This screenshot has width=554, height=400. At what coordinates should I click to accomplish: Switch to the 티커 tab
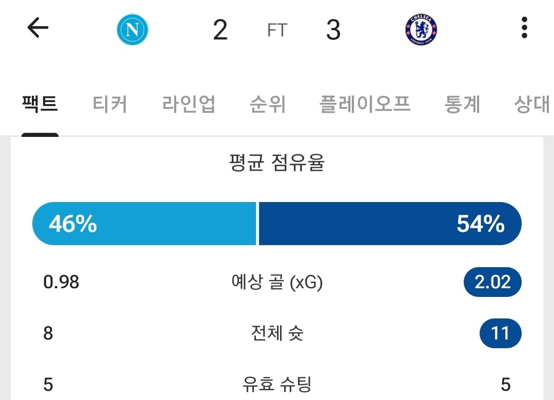click(x=110, y=104)
